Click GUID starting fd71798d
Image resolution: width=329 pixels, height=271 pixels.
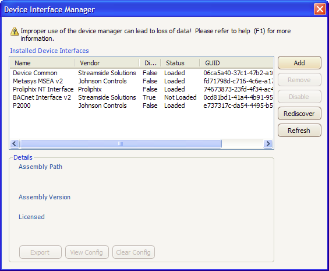coord(238,81)
